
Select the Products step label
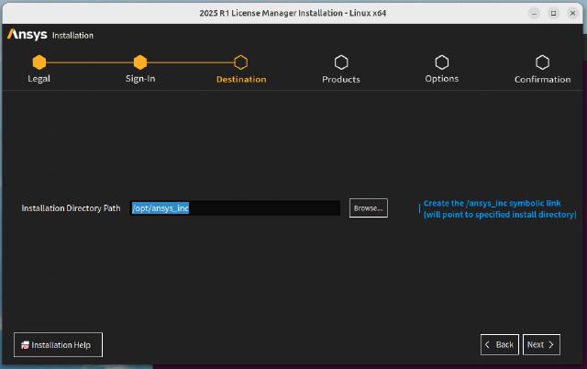pos(341,80)
